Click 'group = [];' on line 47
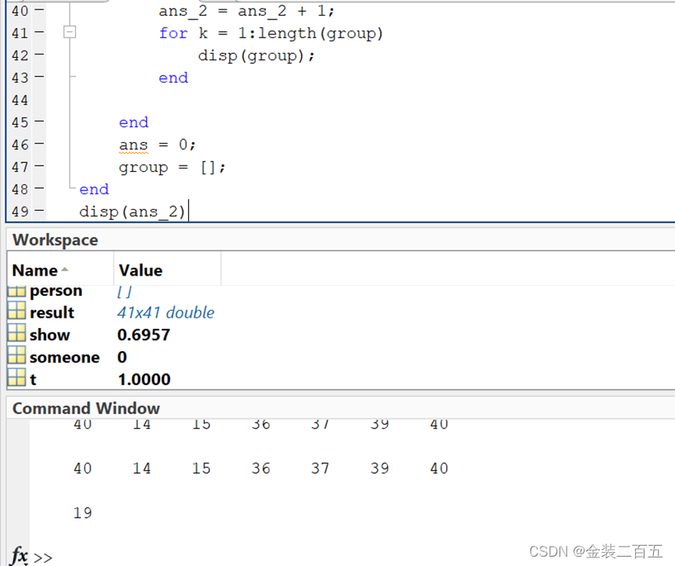The width and height of the screenshot is (675, 566). (x=172, y=167)
